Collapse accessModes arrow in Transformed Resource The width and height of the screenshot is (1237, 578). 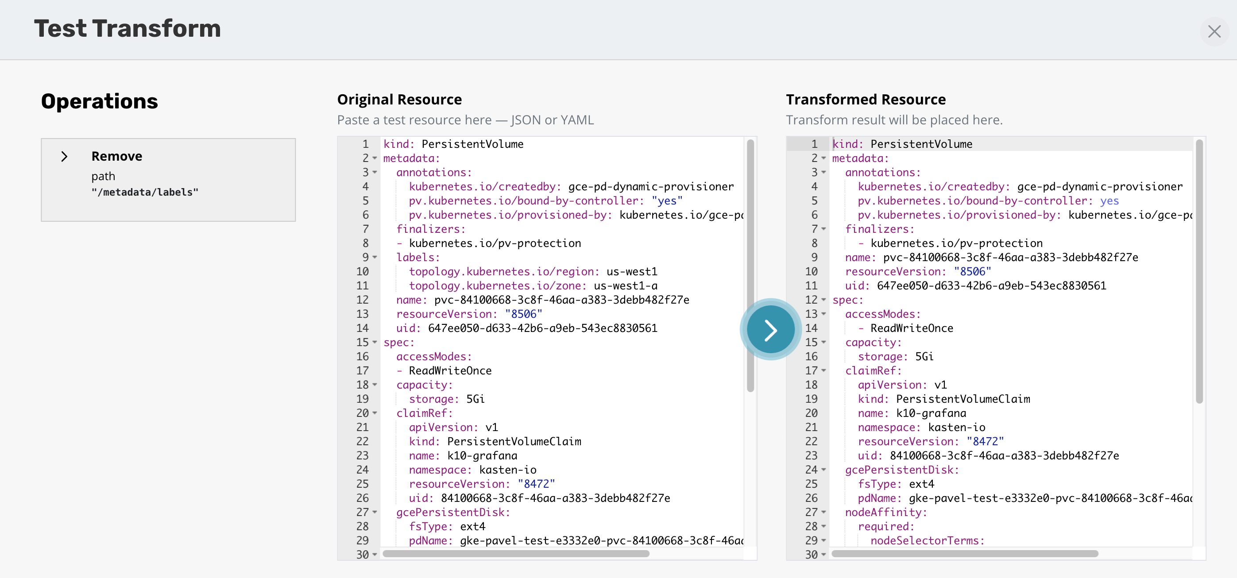pyautogui.click(x=824, y=314)
